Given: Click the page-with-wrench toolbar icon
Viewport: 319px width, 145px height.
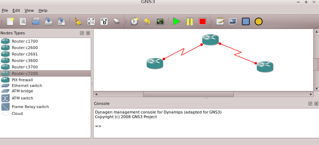Looking at the screenshot, I should click(23, 21).
